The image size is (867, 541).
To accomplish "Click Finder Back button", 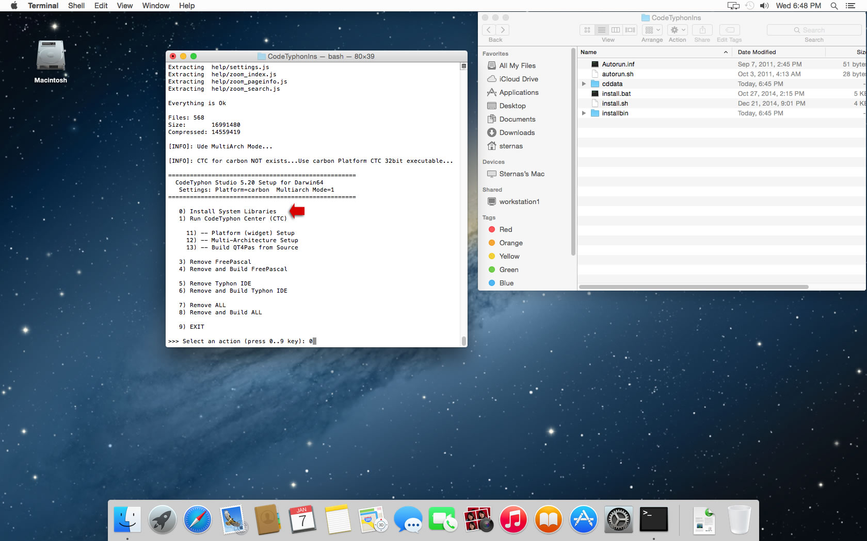I will (489, 30).
